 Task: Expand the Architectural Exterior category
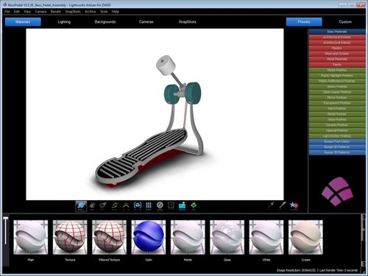click(337, 37)
